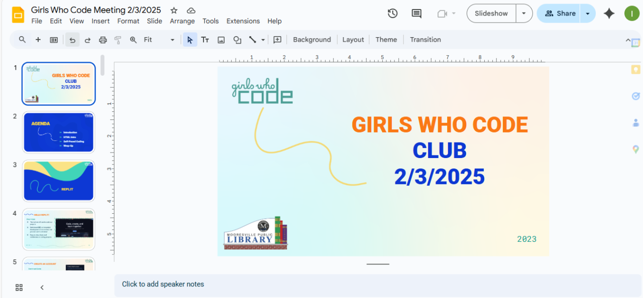Click the Add comment icon
643x298 pixels.
coord(277,40)
